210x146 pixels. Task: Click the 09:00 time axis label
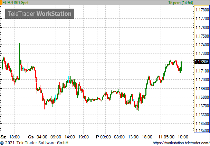point(56,137)
